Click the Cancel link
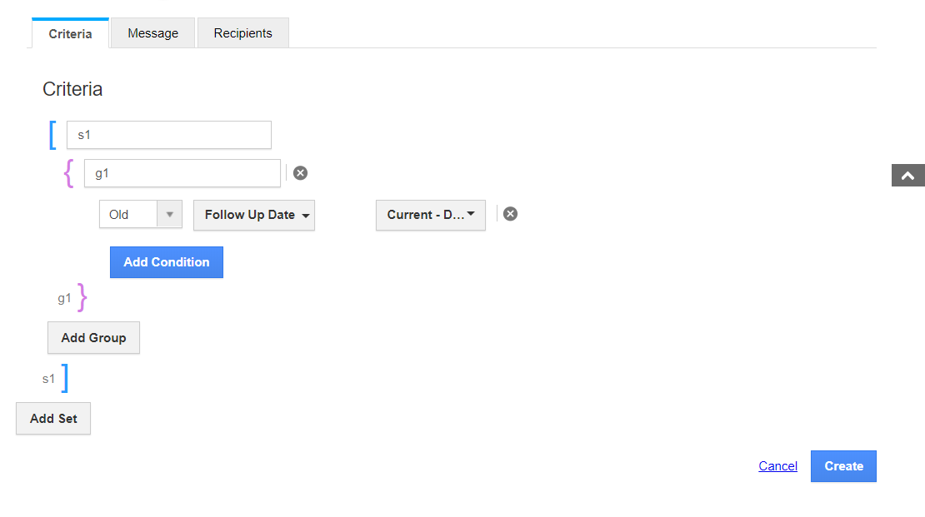Viewport: 925px width, 517px height. tap(777, 466)
